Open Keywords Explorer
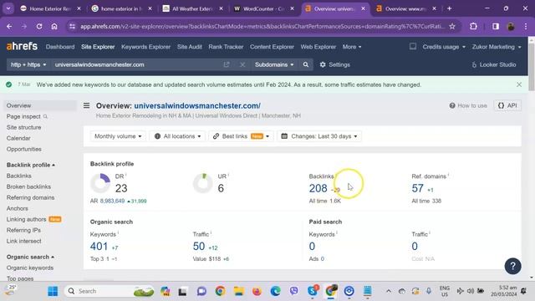 [145, 47]
